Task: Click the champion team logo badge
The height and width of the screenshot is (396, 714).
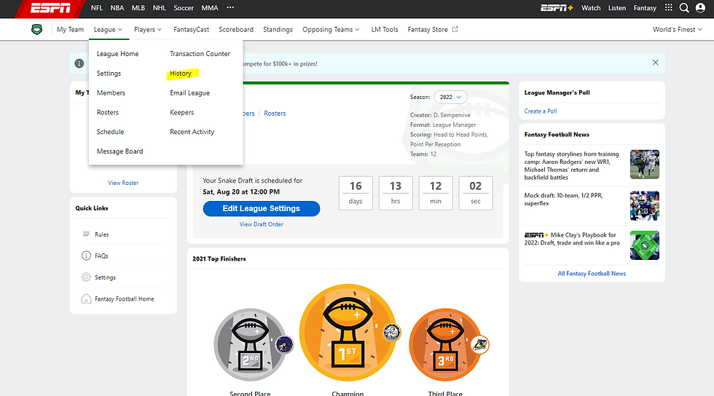Action: [392, 332]
